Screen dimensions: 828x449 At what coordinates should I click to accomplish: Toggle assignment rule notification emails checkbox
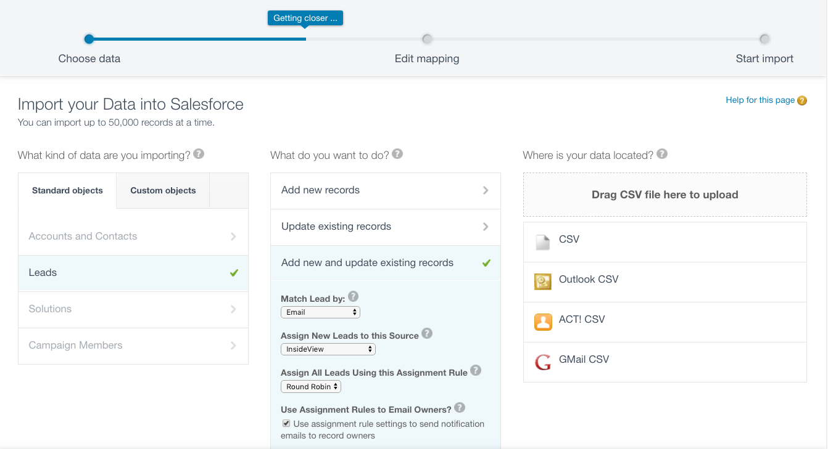coord(286,424)
